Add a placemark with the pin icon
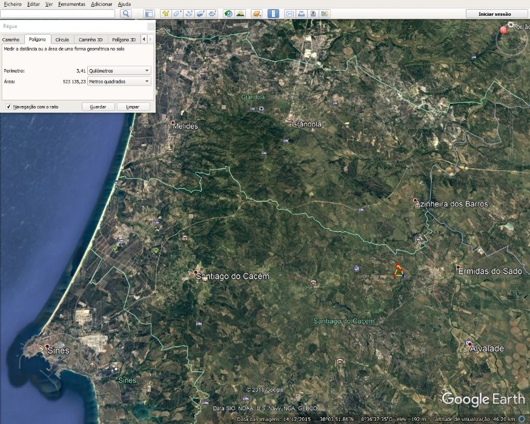Viewport: 530px width, 424px height. point(165,13)
